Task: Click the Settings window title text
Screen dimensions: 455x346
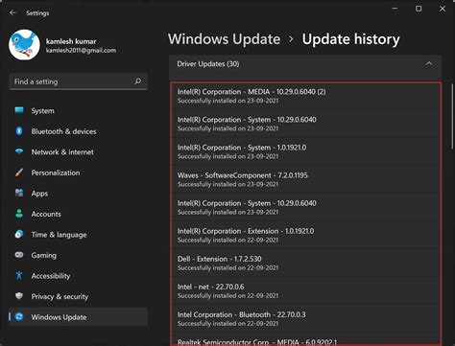Action: coord(37,13)
